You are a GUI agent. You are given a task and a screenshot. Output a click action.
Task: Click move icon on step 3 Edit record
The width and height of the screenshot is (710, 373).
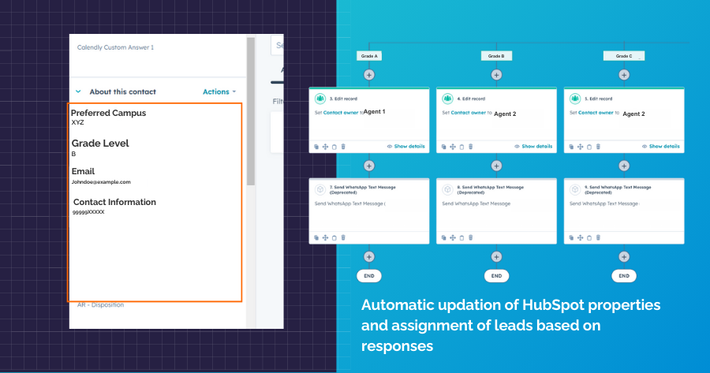325,147
